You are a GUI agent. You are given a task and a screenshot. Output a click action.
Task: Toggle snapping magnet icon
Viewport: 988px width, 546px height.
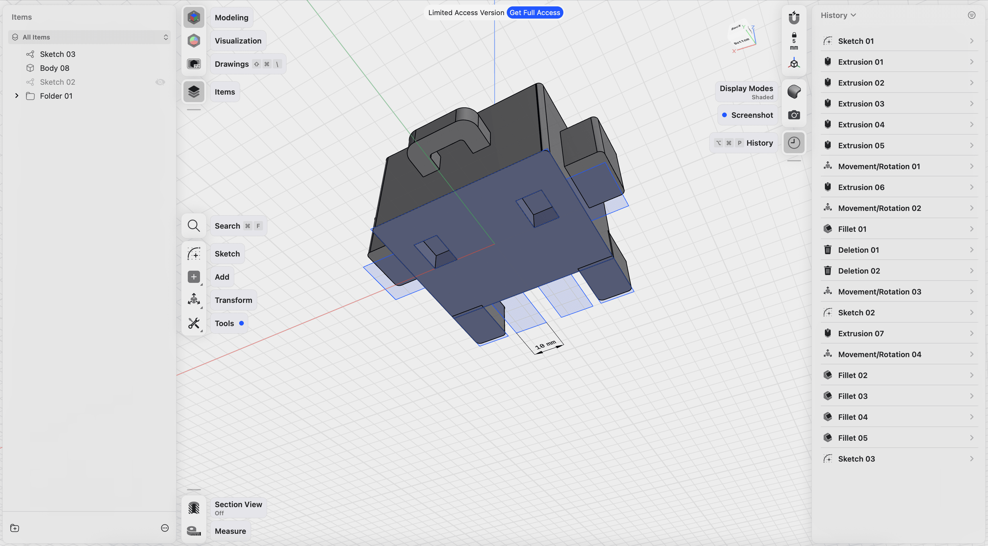tap(794, 17)
